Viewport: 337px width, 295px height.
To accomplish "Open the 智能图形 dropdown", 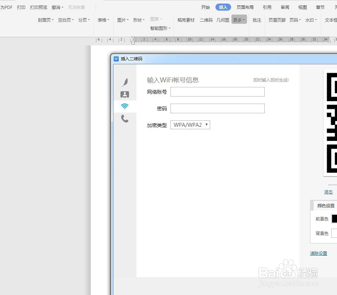I will (x=160, y=28).
